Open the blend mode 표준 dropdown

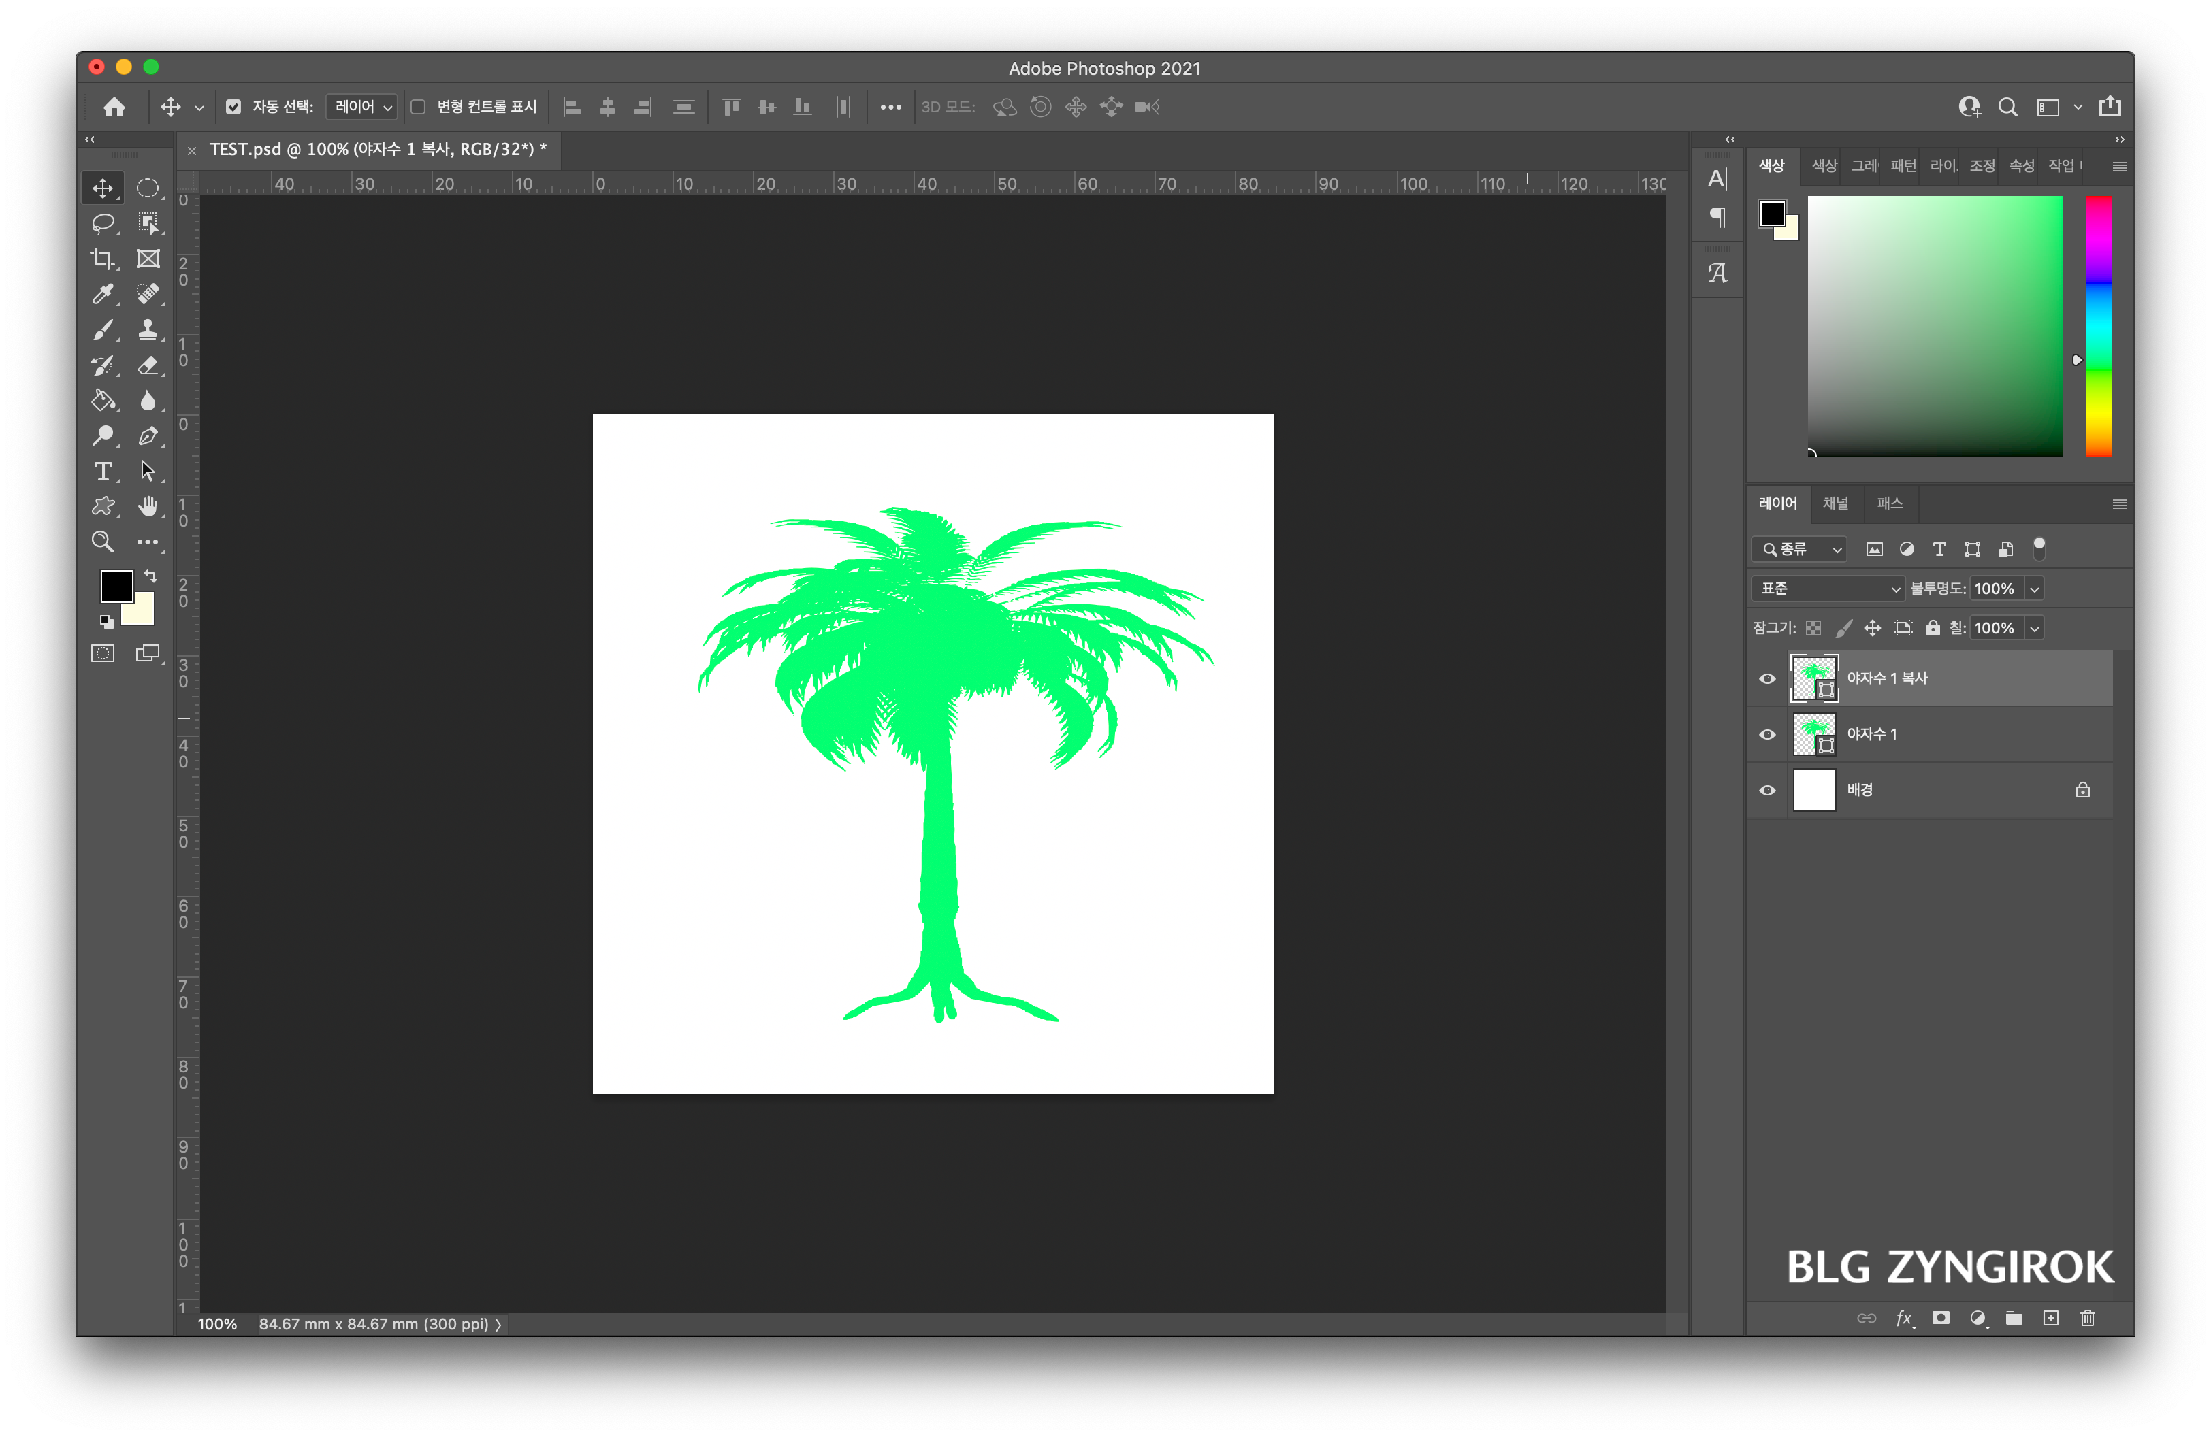[1827, 589]
